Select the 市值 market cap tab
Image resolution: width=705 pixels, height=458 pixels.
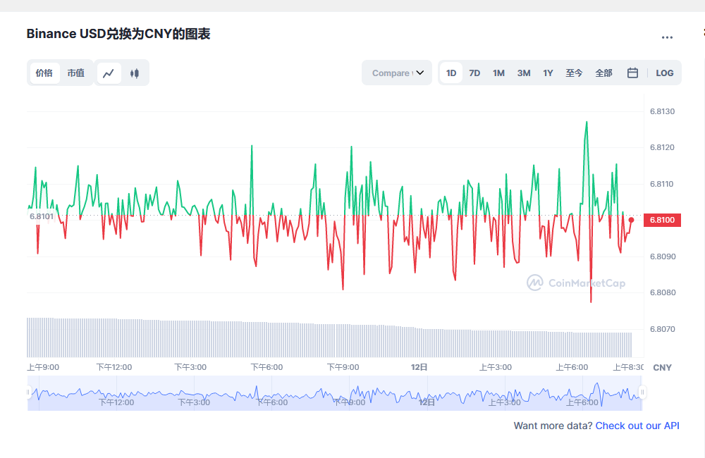coord(76,73)
